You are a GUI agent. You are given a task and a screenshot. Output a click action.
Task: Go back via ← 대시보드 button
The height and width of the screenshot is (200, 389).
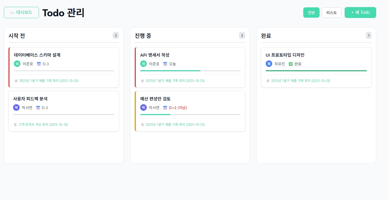(21, 13)
